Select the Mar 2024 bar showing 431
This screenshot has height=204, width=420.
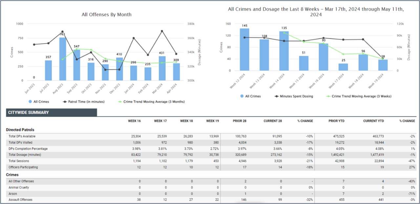[x=162, y=68]
